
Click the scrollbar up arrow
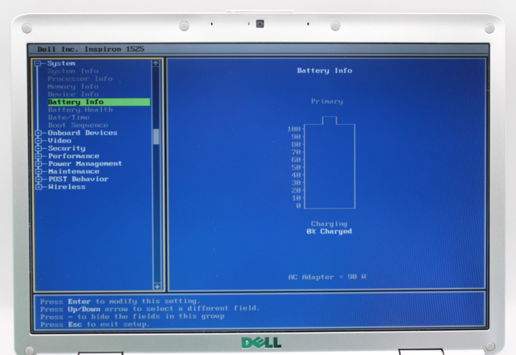156,63
